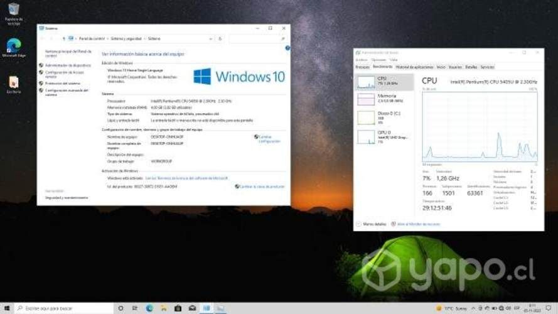Open the Recycle Bin desktop icon
This screenshot has width=558, height=314.
pyautogui.click(x=13, y=10)
